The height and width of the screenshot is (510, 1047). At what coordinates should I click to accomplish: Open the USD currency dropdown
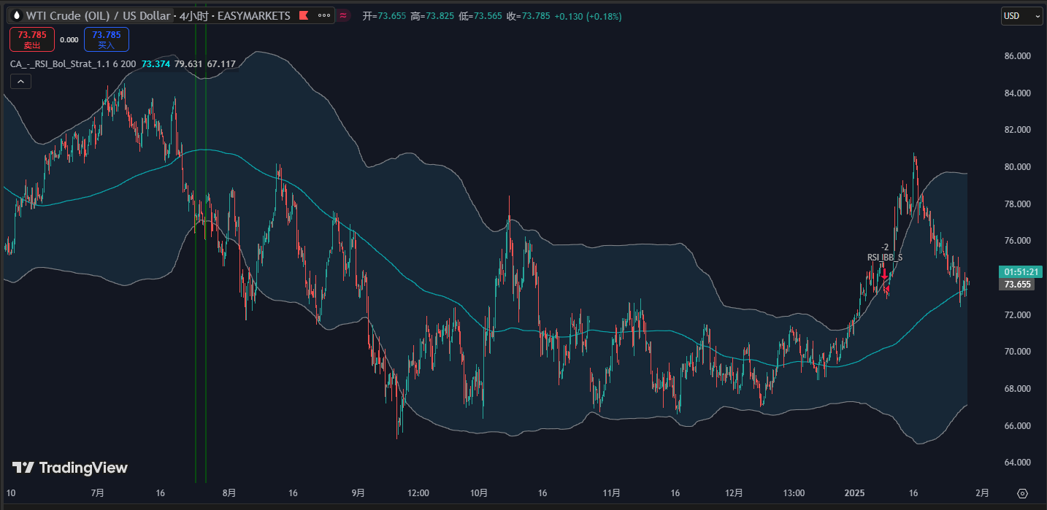[x=1021, y=16]
